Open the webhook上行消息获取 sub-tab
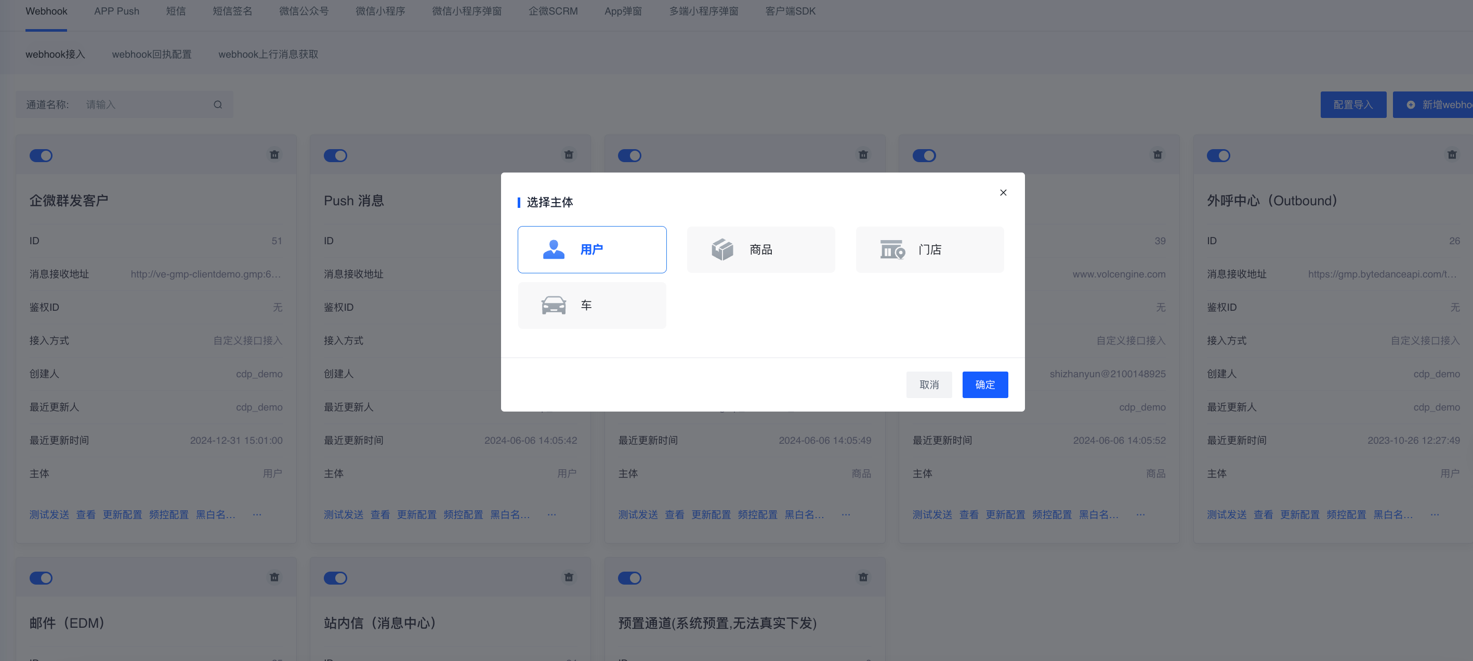 [268, 55]
